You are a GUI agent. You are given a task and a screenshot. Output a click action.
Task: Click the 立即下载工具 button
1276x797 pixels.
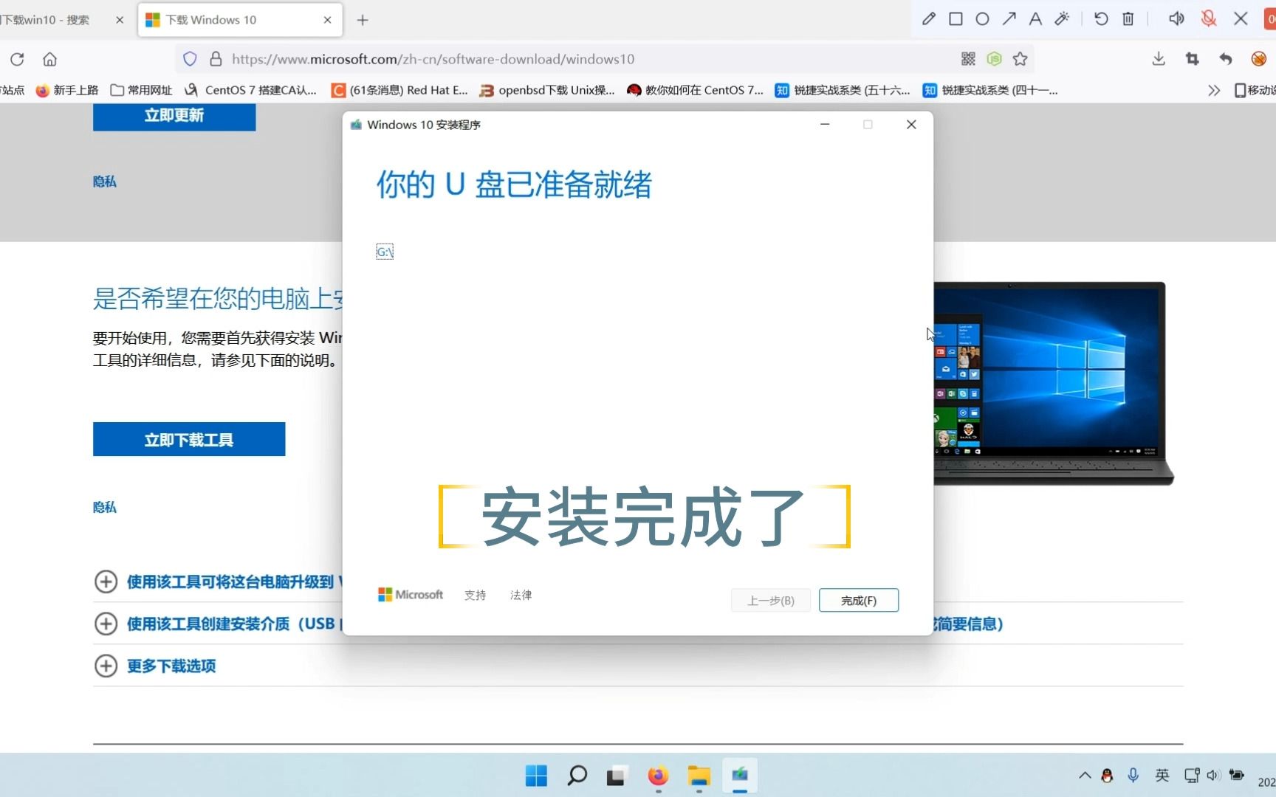188,439
